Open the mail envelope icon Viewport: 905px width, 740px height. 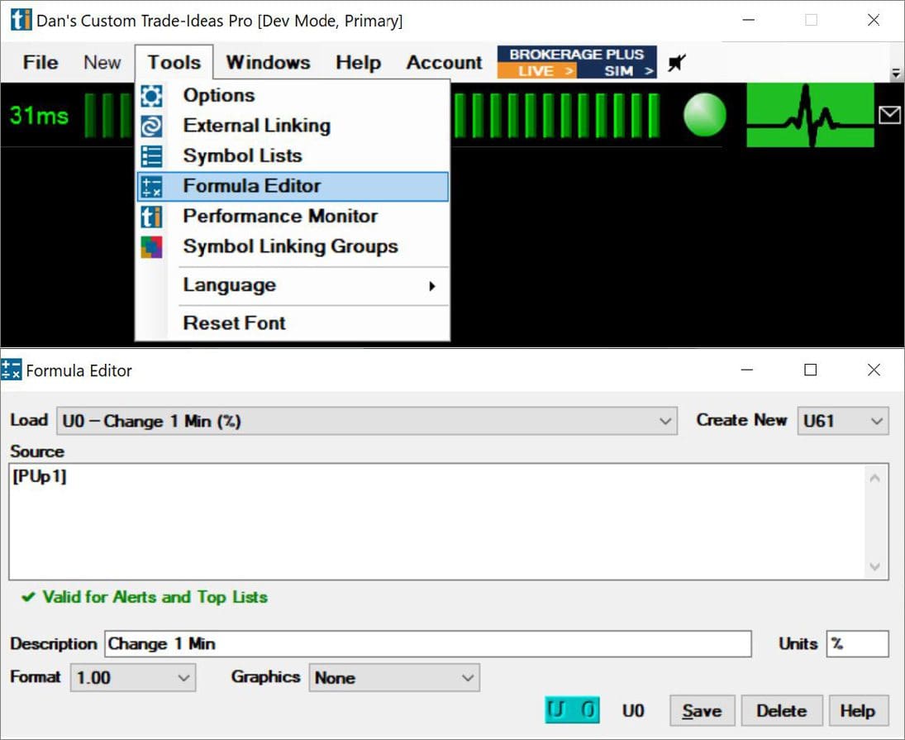tap(889, 115)
